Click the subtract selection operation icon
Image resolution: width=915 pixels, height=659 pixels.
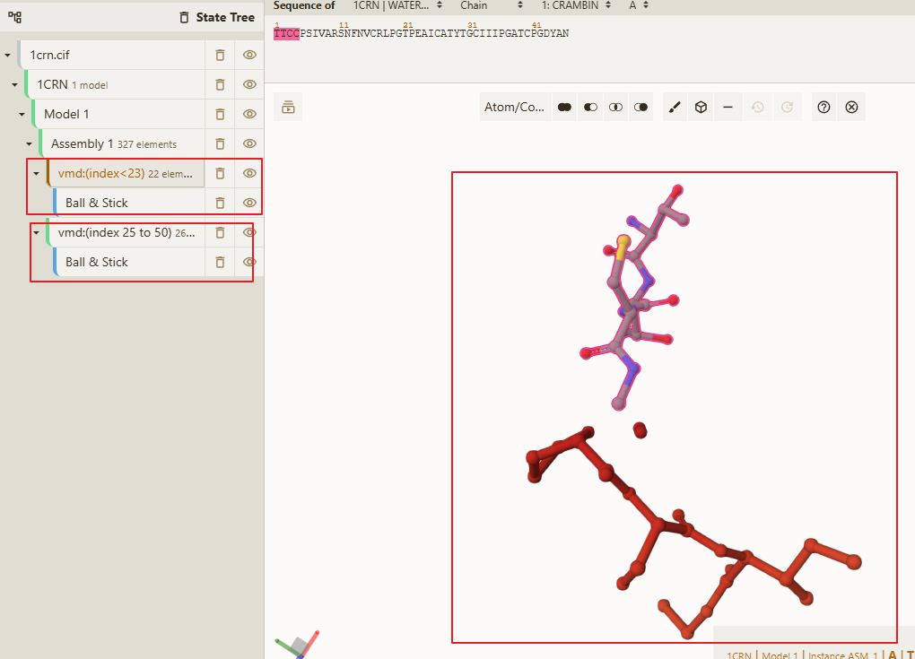click(x=590, y=108)
